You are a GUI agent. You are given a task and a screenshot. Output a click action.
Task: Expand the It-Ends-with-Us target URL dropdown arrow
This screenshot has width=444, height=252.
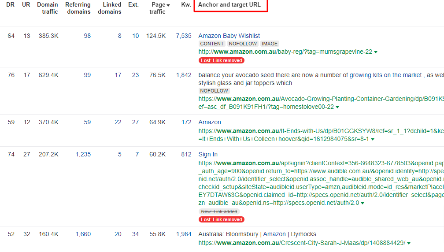373,139
